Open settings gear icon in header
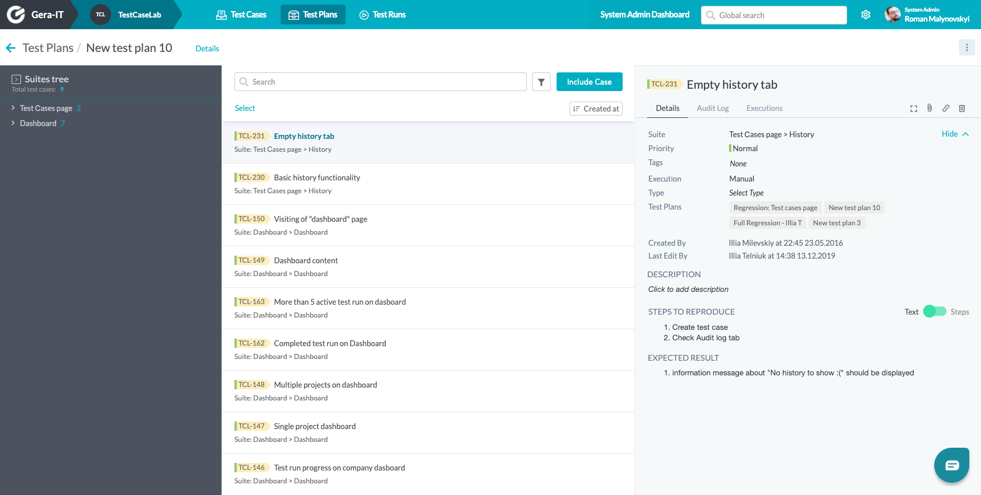 tap(866, 15)
